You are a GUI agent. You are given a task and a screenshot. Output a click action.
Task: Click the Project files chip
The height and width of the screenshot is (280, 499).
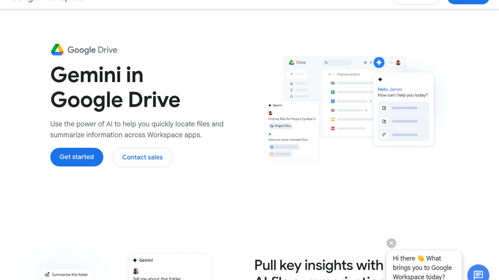[280, 126]
